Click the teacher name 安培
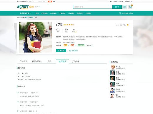 [59, 24]
